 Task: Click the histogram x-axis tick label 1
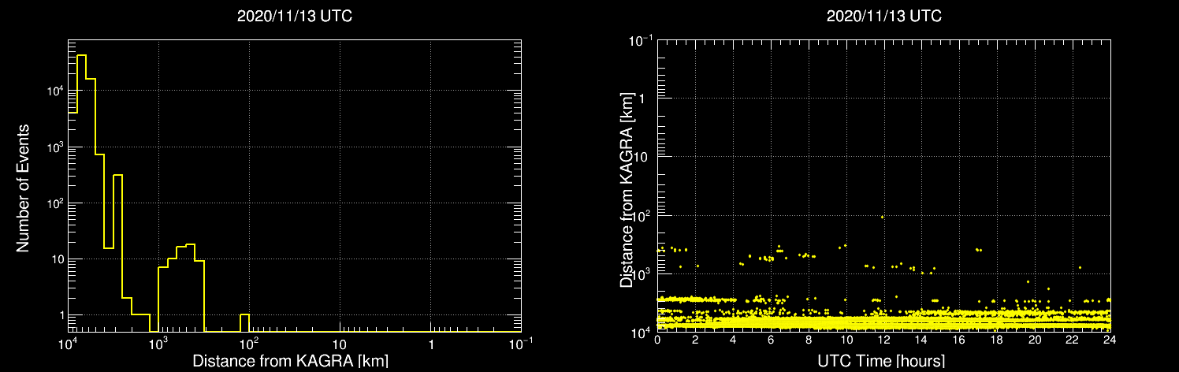[x=430, y=345]
